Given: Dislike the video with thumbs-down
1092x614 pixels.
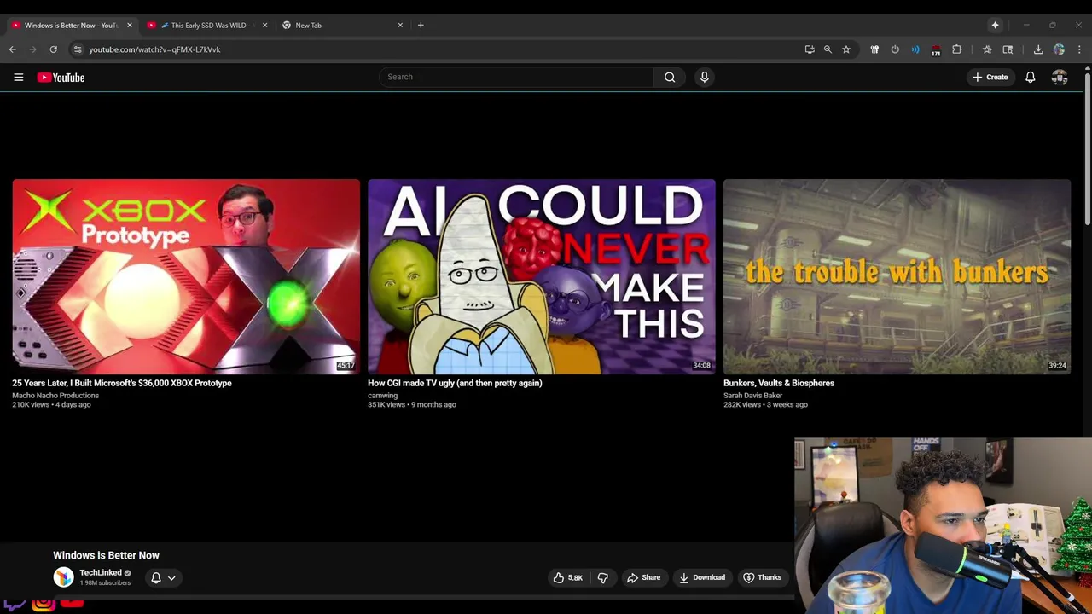Looking at the screenshot, I should tap(603, 577).
